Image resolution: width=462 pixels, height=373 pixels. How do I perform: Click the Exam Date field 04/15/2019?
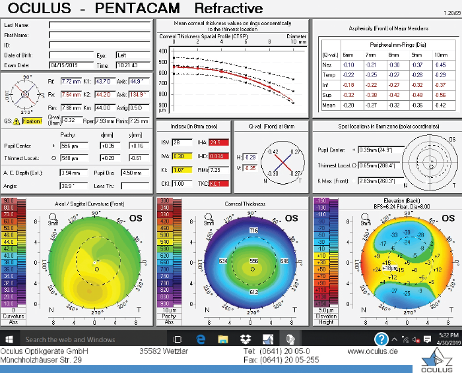click(71, 65)
